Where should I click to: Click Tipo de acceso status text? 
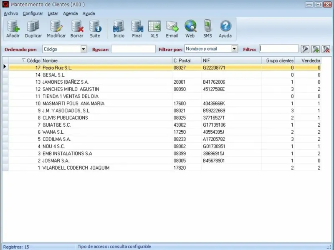(x=114, y=247)
